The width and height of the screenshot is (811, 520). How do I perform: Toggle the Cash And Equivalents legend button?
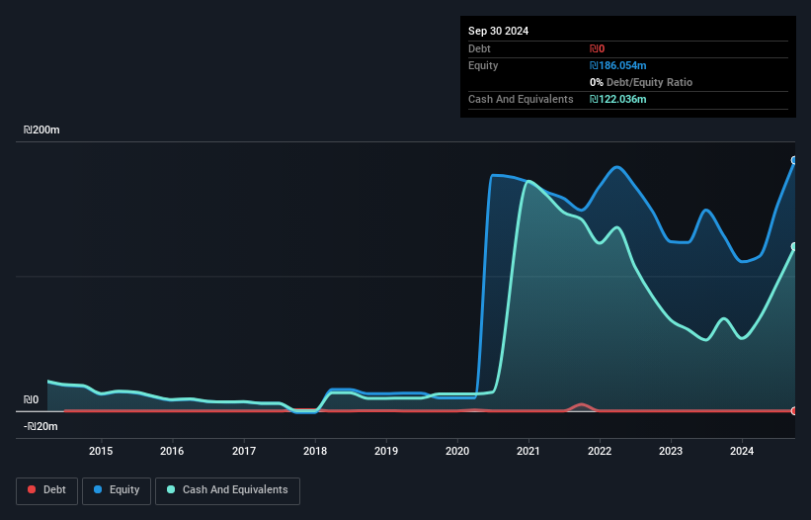(x=227, y=490)
